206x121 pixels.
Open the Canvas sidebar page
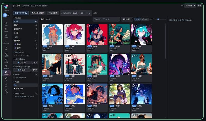pyautogui.click(x=6, y=30)
